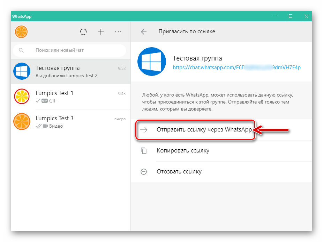Click the copy link icon

(x=144, y=151)
